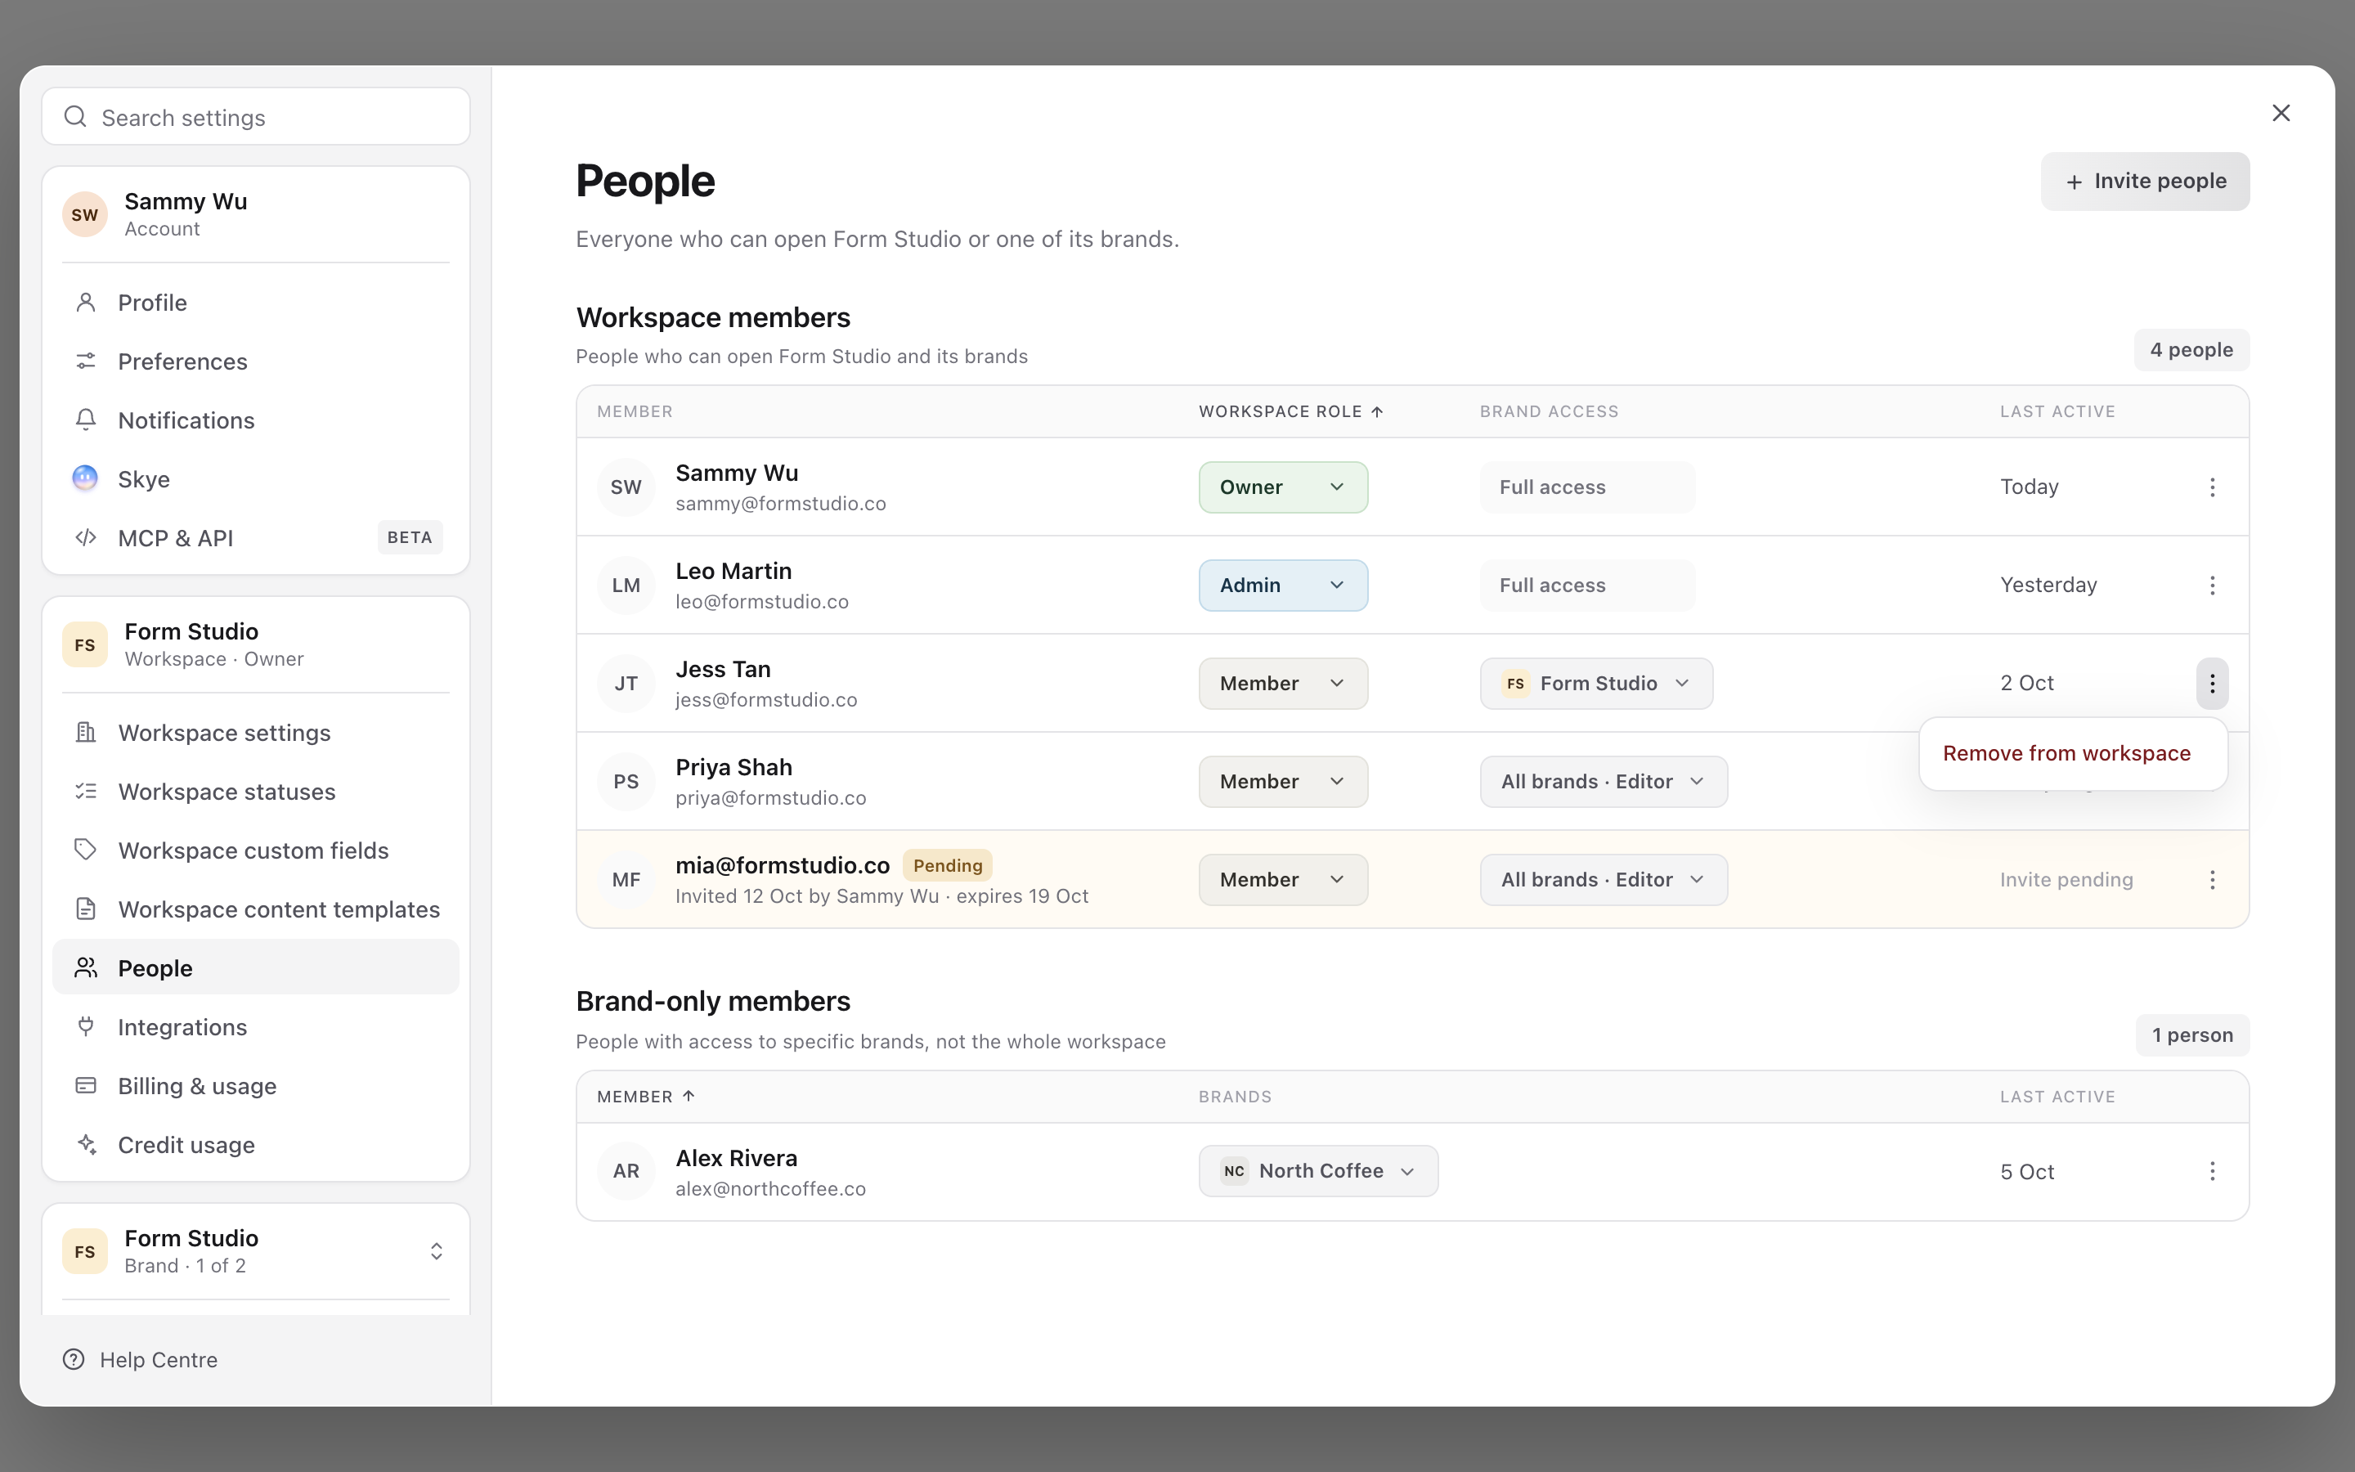The width and height of the screenshot is (2355, 1472).
Task: Click the 'Invite pending' status text
Action: 2066,880
